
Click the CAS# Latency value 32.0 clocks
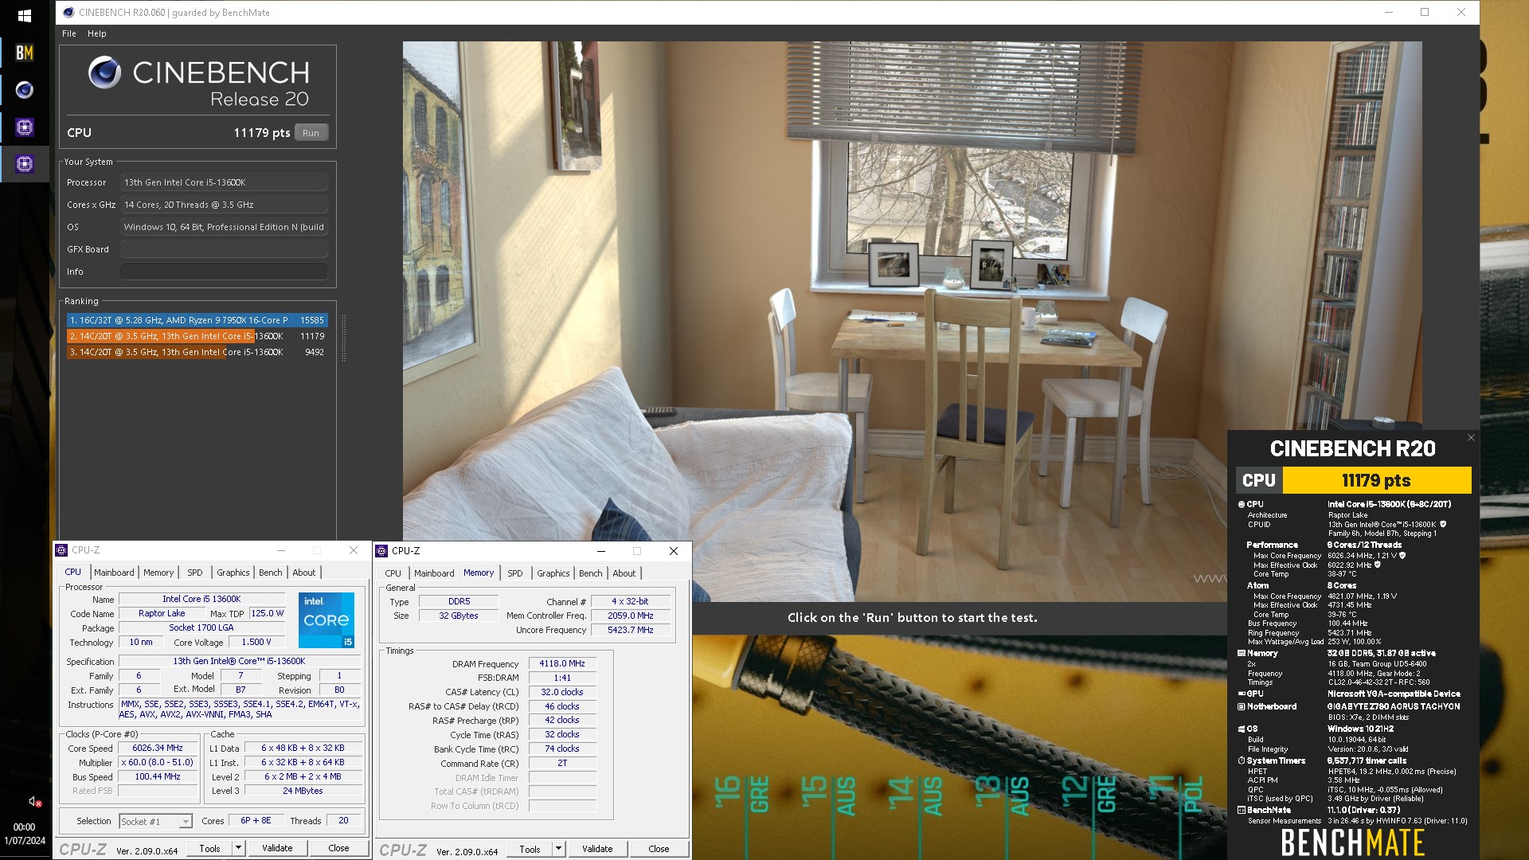coord(562,693)
